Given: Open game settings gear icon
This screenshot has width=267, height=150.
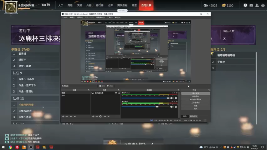Looking at the screenshot, I should [263, 5].
